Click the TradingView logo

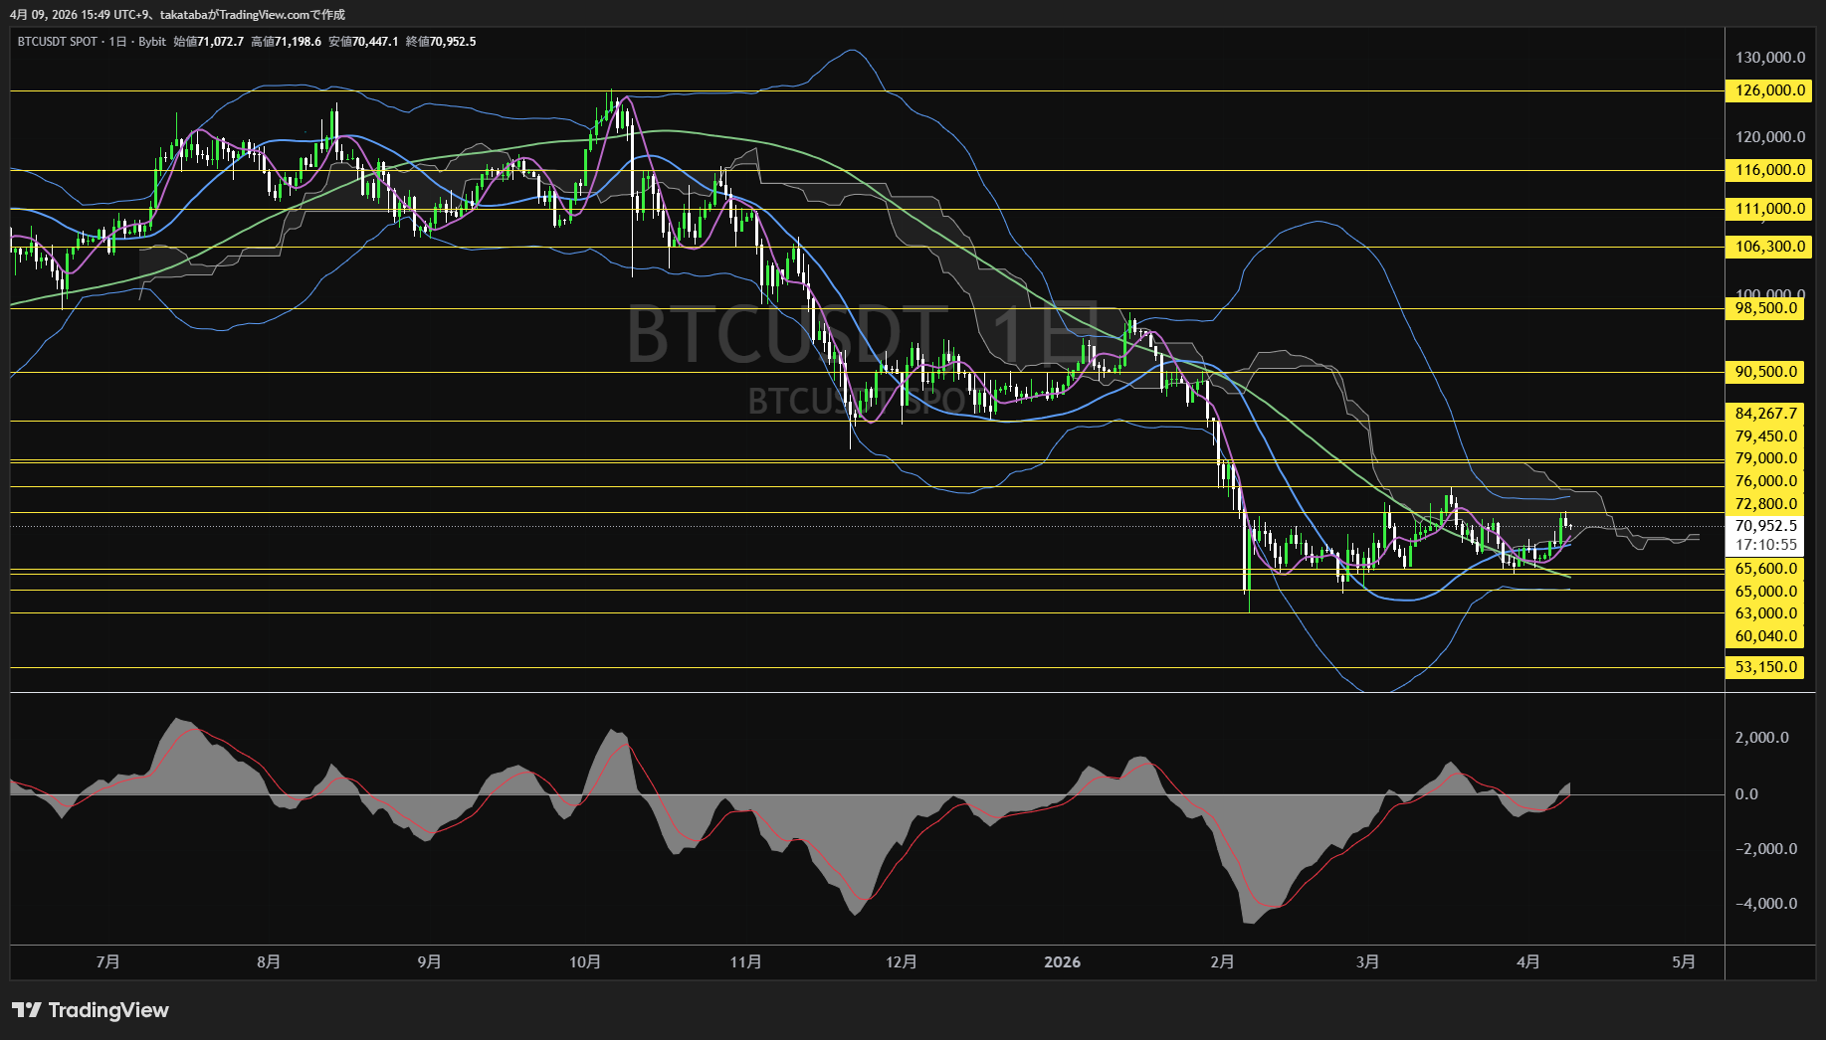click(x=91, y=1010)
